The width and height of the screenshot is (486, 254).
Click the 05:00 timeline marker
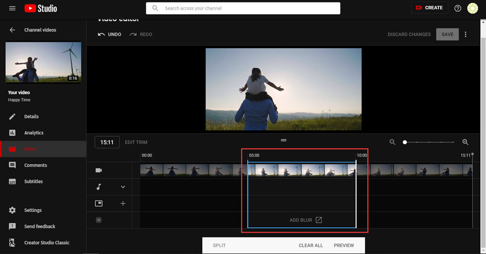[254, 155]
